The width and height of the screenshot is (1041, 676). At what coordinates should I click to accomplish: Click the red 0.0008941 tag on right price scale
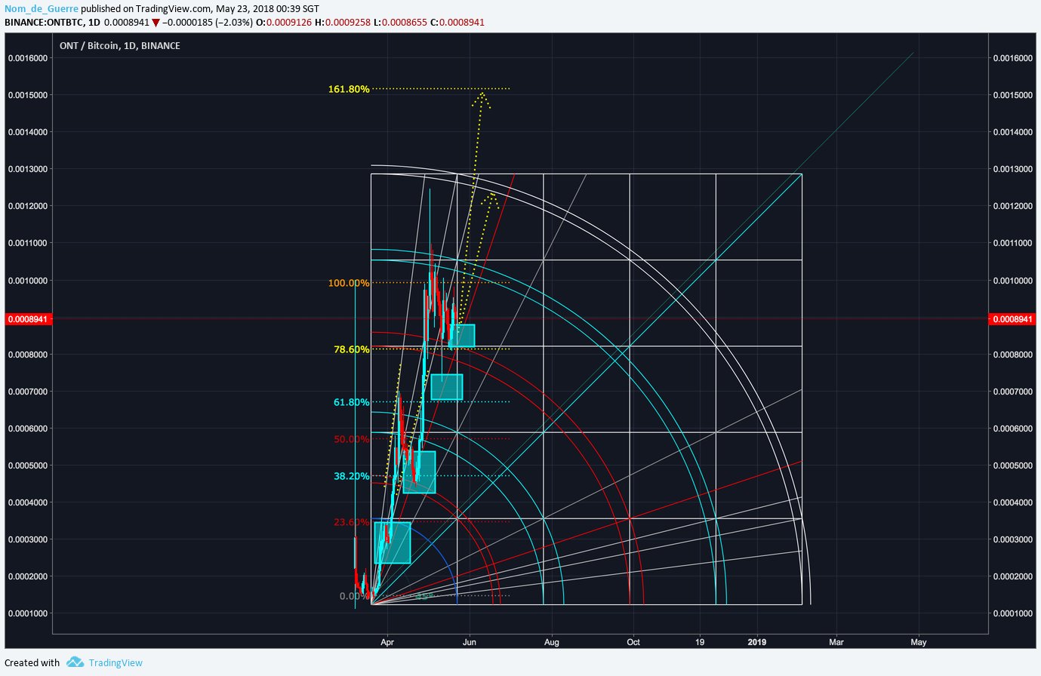(x=1012, y=319)
